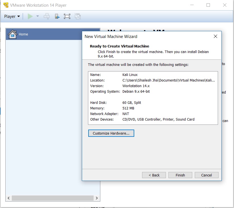Enter full screen mode icon

pyautogui.click(x=67, y=16)
